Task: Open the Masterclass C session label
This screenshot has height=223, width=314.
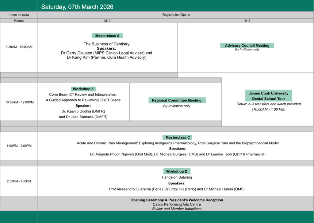Action: point(177,137)
